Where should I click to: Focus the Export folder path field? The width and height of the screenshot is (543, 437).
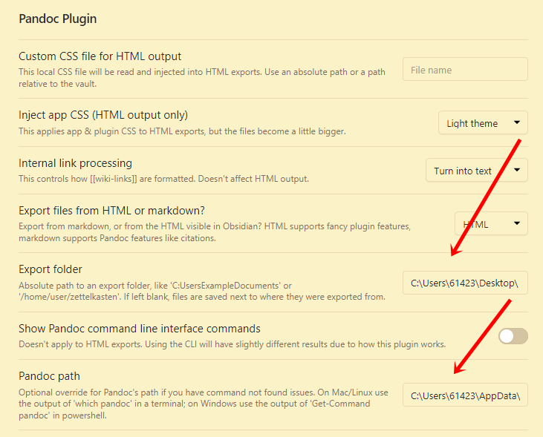(465, 283)
